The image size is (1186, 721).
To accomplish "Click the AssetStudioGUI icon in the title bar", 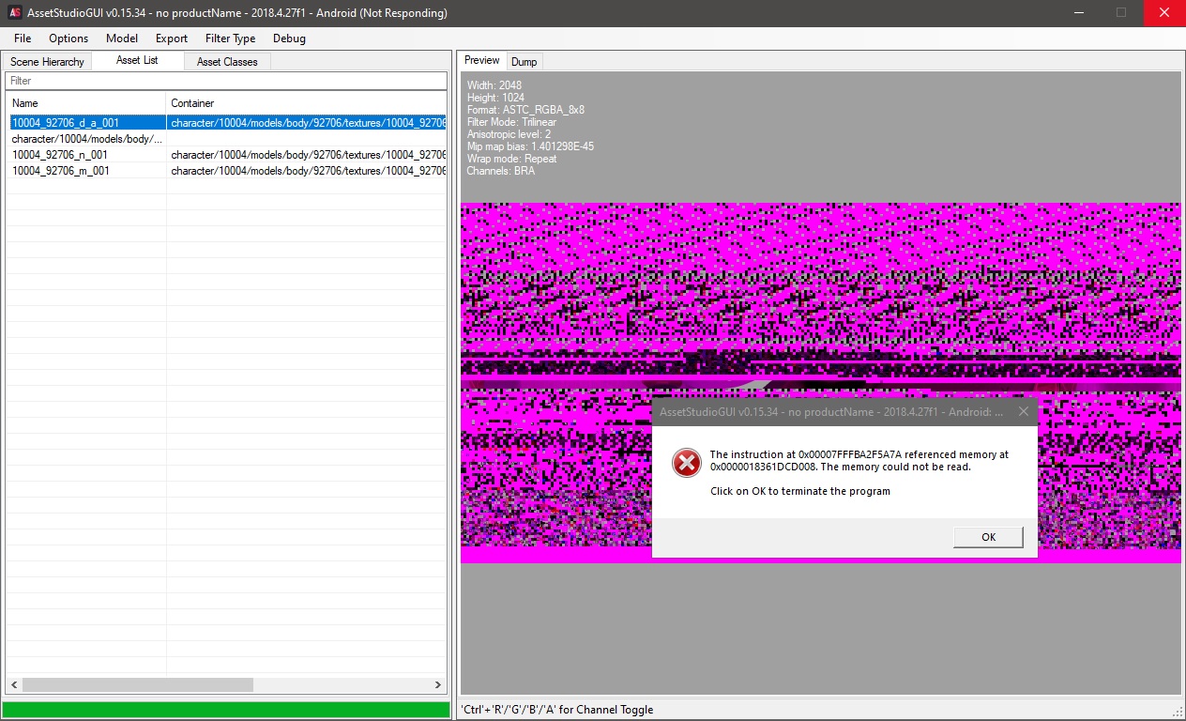I will pyautogui.click(x=12, y=13).
